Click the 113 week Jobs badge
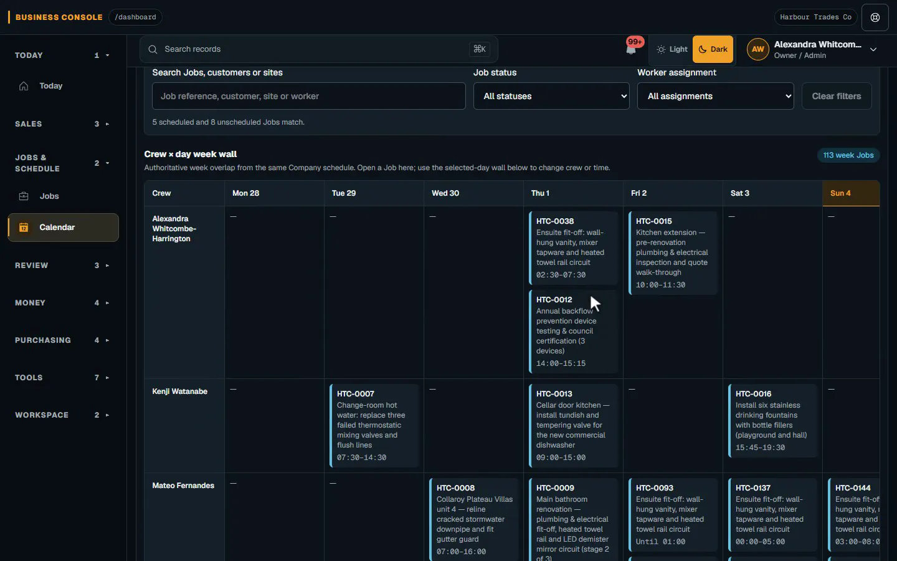 click(x=848, y=155)
